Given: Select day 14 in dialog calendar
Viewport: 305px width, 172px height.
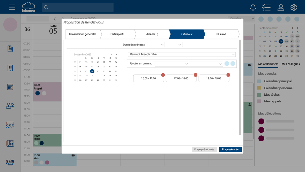Looking at the screenshot, I should pyautogui.click(x=92, y=71).
